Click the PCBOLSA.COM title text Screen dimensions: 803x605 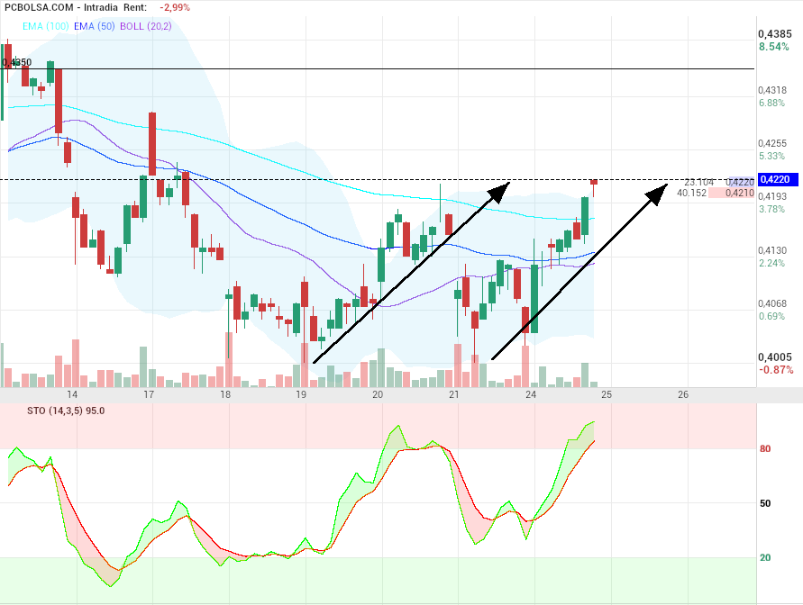pyautogui.click(x=39, y=7)
